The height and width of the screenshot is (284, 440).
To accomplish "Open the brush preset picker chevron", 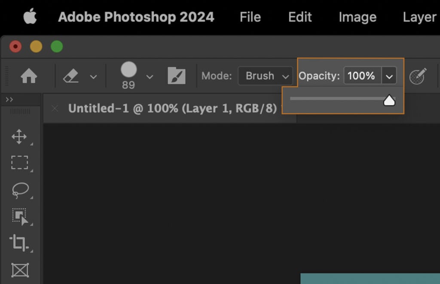I will tap(150, 77).
